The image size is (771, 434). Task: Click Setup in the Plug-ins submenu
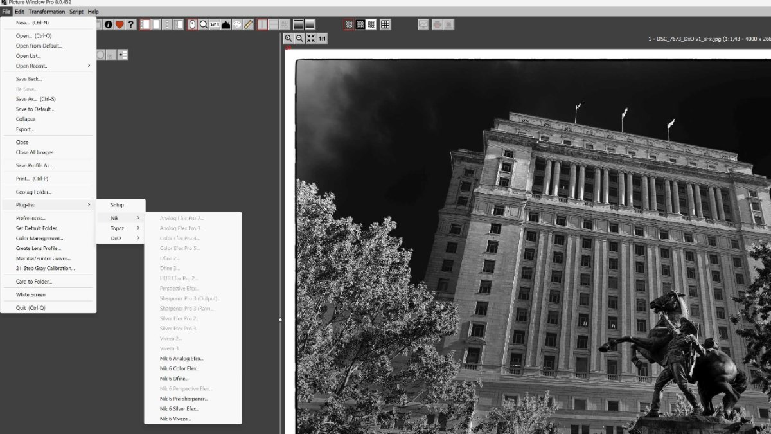[117, 205]
